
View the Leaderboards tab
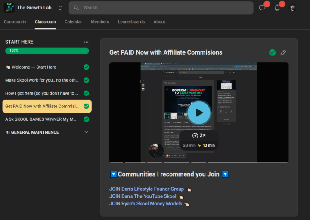(131, 22)
